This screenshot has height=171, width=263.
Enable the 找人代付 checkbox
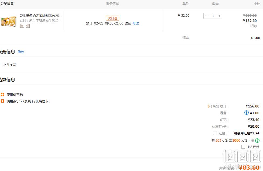(243, 147)
